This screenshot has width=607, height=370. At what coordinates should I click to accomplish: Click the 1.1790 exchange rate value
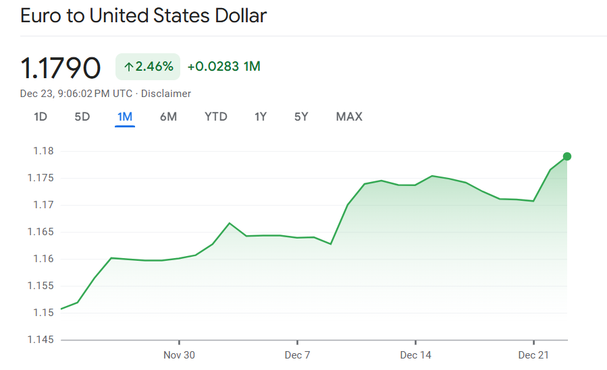point(61,67)
